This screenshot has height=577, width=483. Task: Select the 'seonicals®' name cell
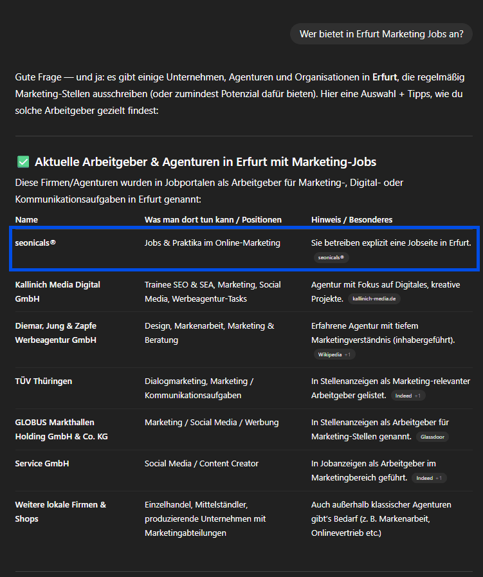tap(35, 243)
